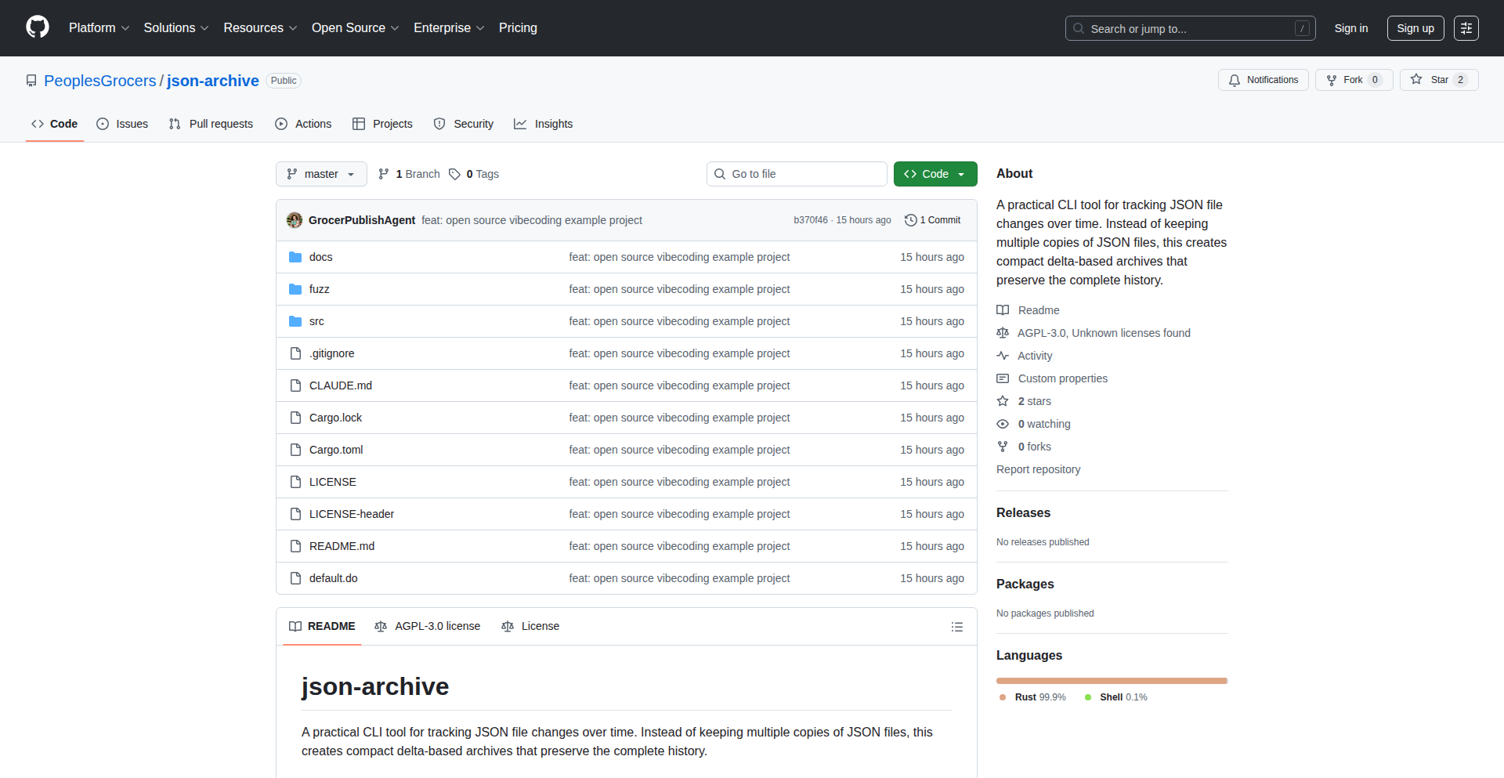
Task: Click the Sign in link
Action: (x=1351, y=28)
